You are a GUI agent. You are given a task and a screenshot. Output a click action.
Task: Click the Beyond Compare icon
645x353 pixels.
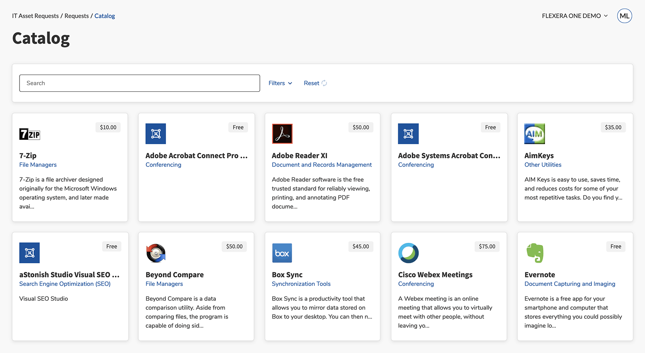155,253
